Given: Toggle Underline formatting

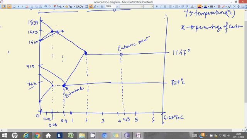Looking at the screenshot, I should pos(165,7).
